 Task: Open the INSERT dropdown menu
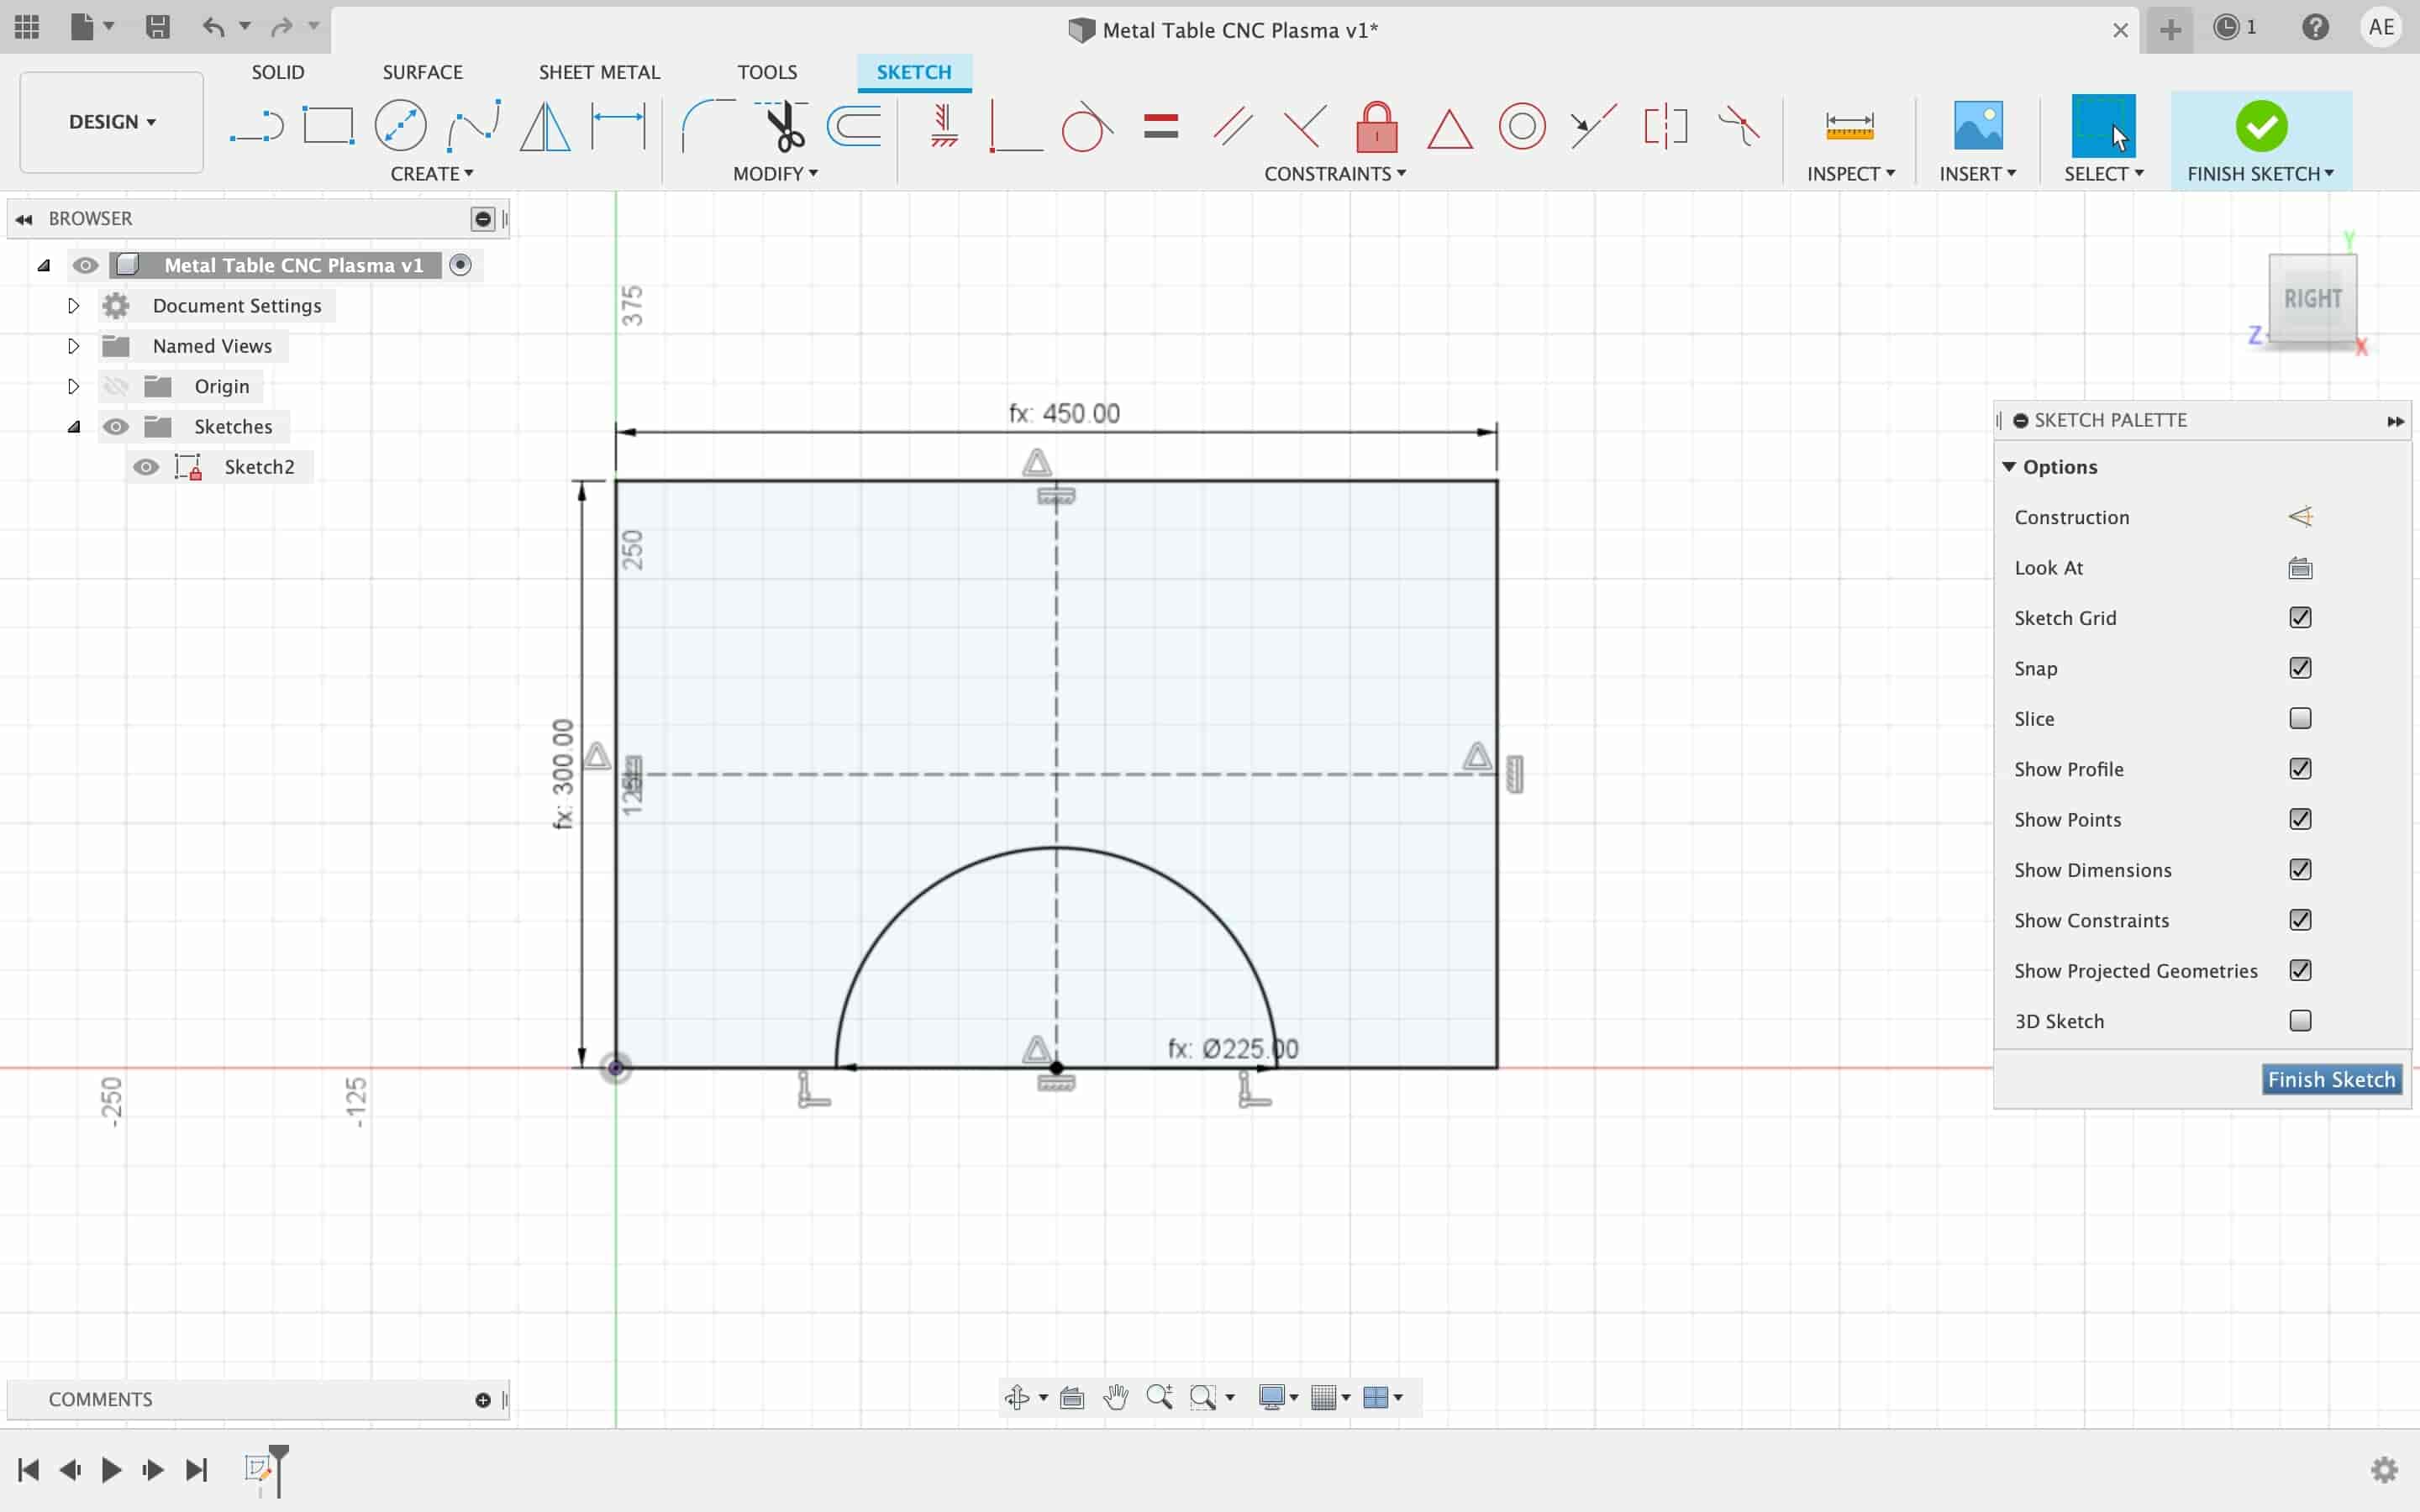point(1977,174)
